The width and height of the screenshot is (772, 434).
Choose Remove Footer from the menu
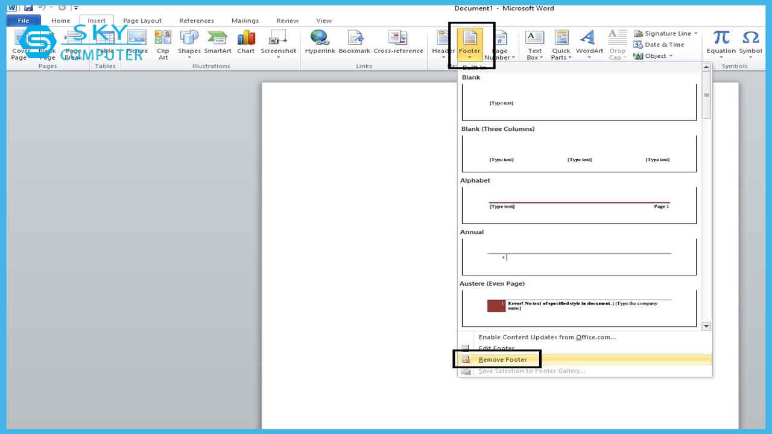coord(584,359)
